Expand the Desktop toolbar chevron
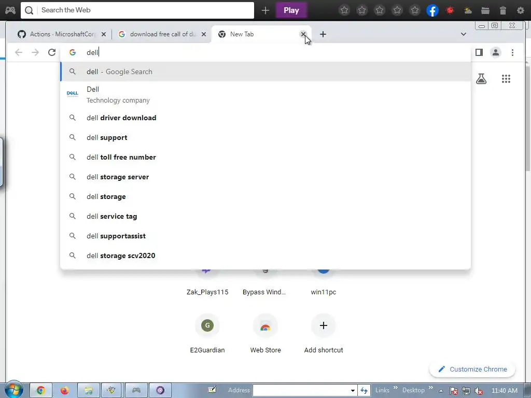Viewport: 531px width, 398px height. [x=431, y=388]
